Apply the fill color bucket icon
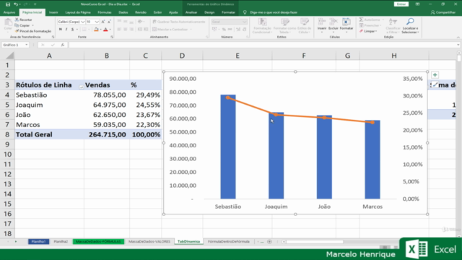 (96, 30)
